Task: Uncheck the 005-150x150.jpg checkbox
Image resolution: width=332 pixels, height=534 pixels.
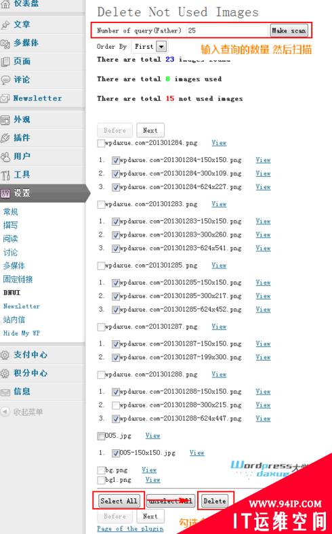Action: tap(115, 453)
